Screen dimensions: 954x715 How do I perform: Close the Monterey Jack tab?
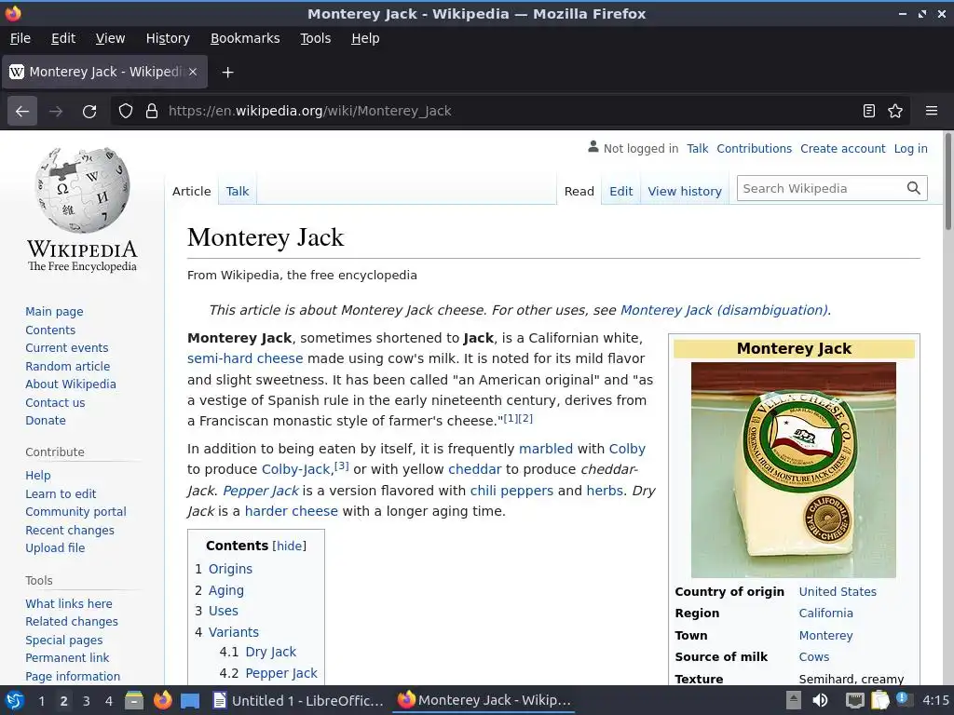click(193, 72)
